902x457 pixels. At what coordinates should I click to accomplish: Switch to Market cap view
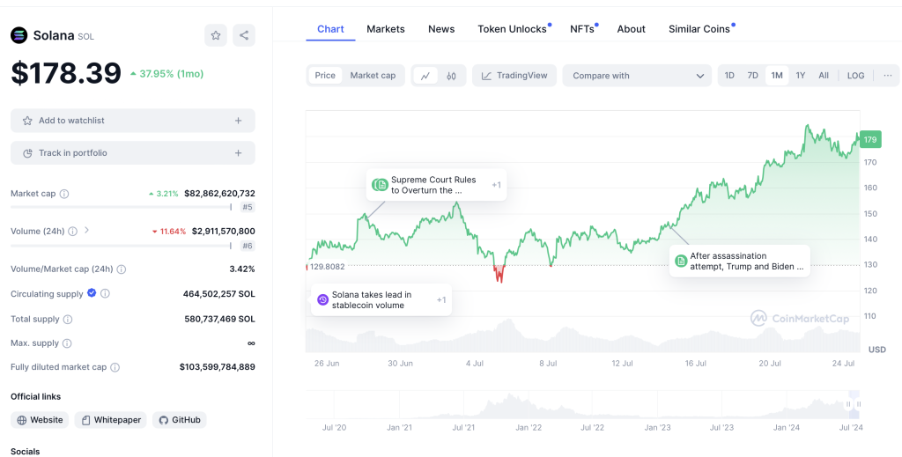(373, 76)
